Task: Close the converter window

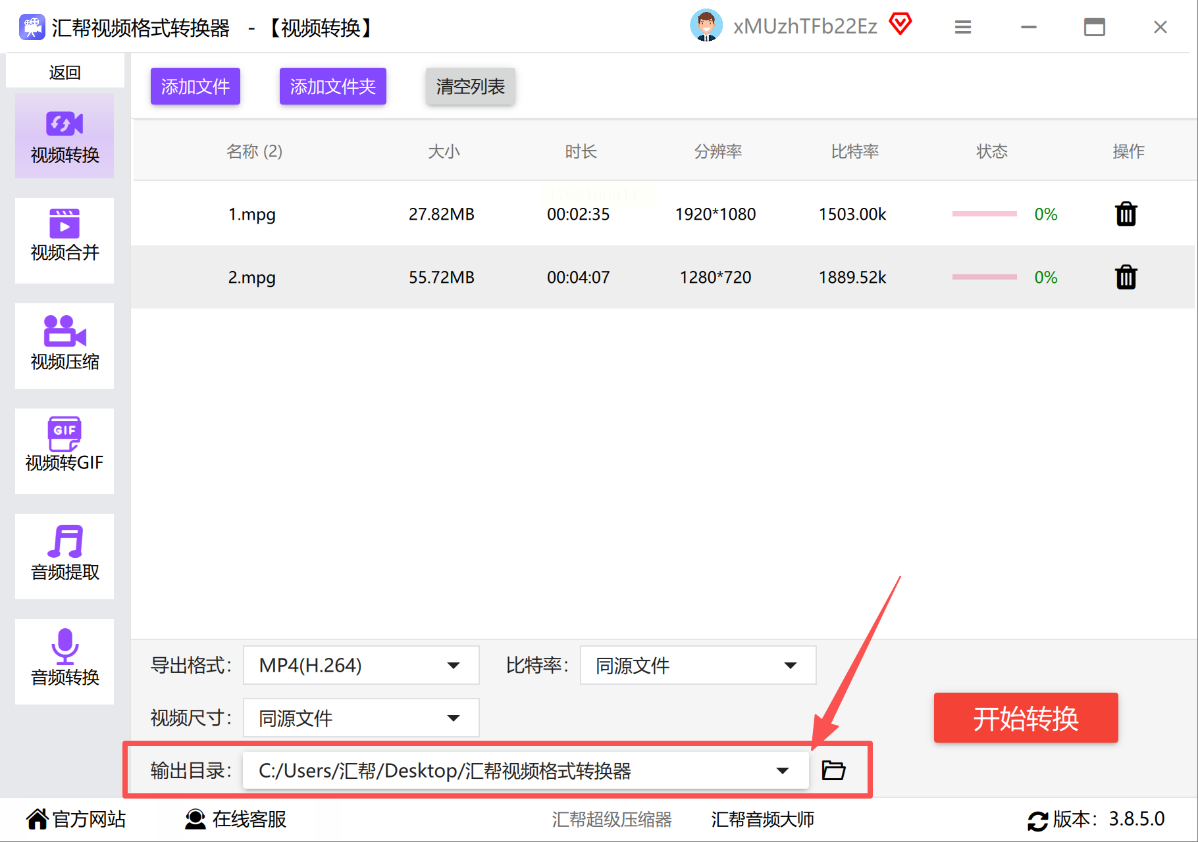Action: click(x=1160, y=27)
